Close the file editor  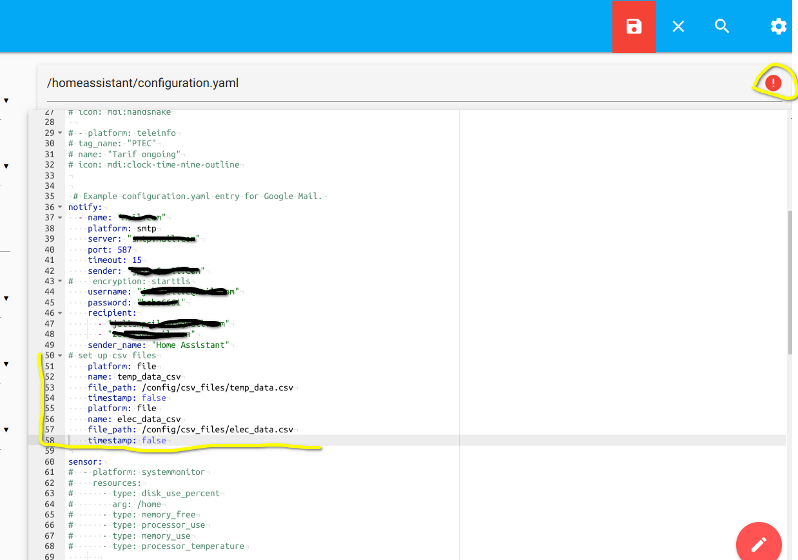pyautogui.click(x=678, y=26)
